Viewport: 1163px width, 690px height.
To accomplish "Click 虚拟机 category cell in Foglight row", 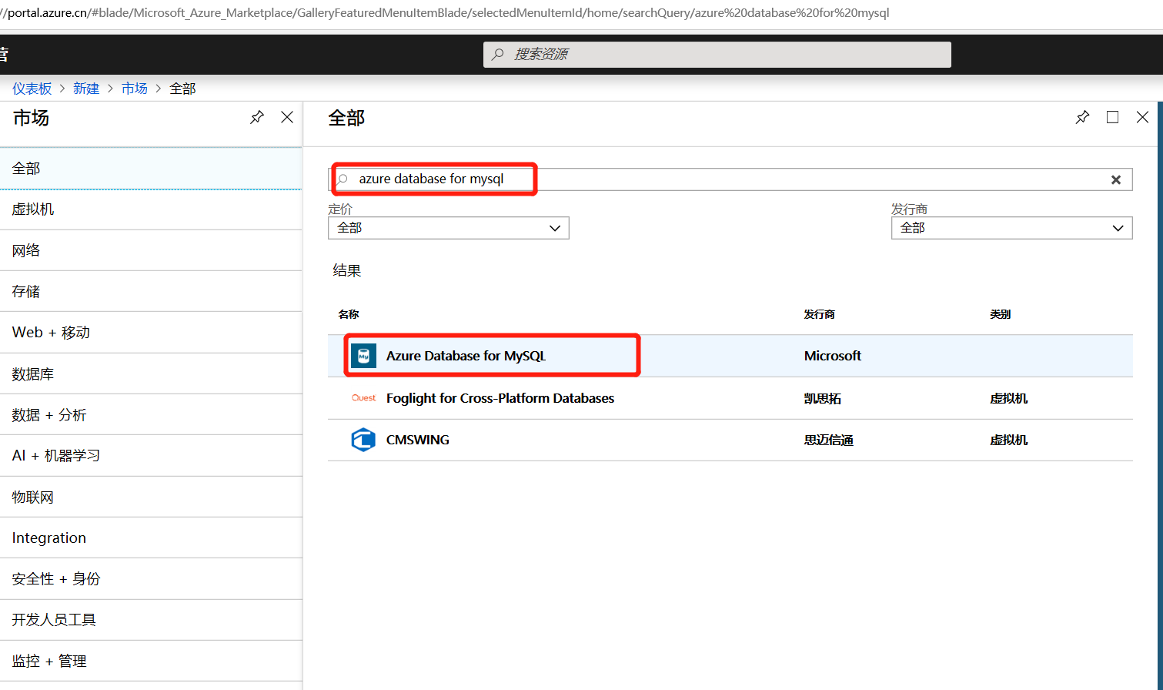I will (x=1009, y=399).
